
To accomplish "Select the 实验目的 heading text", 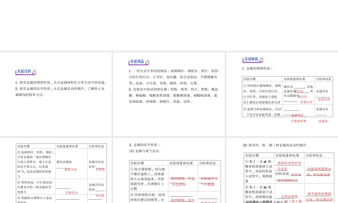I will point(24,71).
